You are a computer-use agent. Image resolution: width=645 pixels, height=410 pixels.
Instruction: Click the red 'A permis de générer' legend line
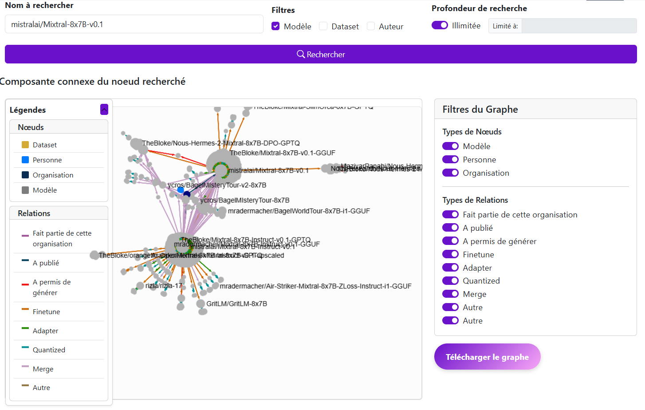pyautogui.click(x=25, y=284)
